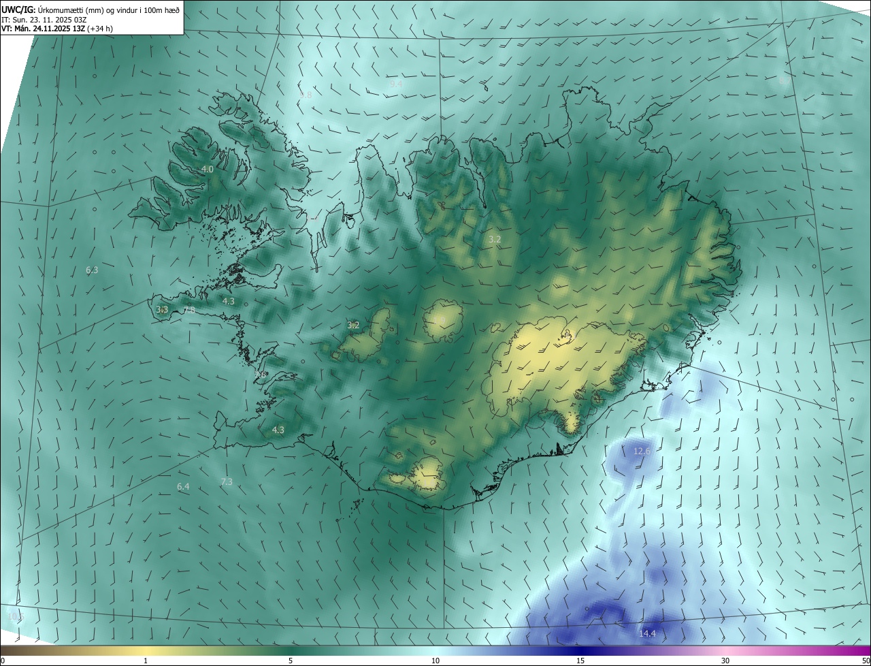Image resolution: width=871 pixels, height=666 pixels.
Task: Click the "30" tick on the color scale
Action: tap(725, 661)
